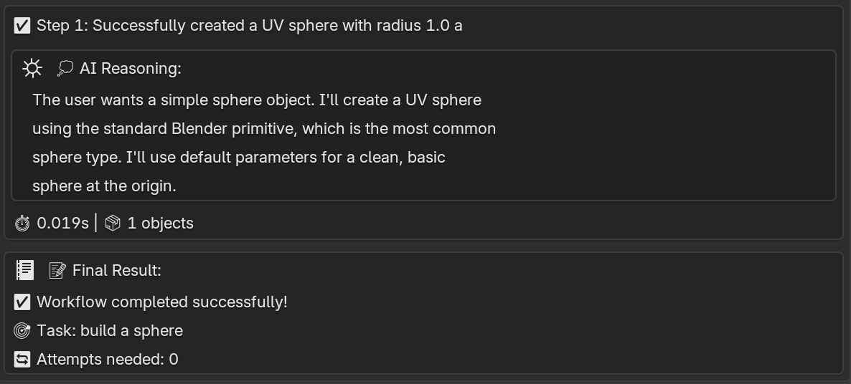
Task: Select the 1 objects label
Action: pos(161,223)
